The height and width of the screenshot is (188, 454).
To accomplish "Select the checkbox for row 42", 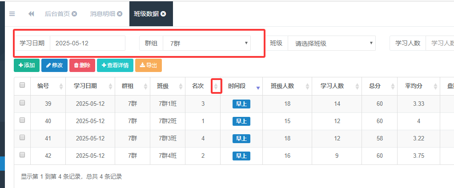I will [x=22, y=155].
